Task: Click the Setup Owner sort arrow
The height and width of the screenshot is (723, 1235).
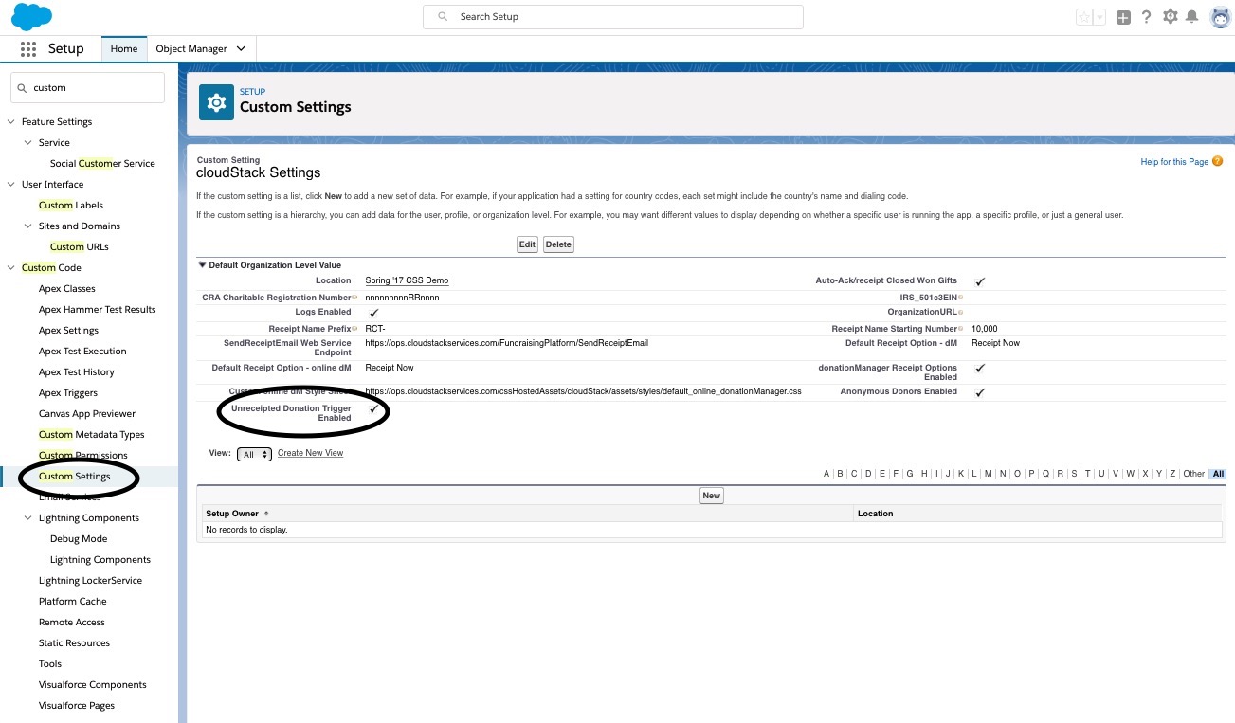Action: (x=266, y=514)
